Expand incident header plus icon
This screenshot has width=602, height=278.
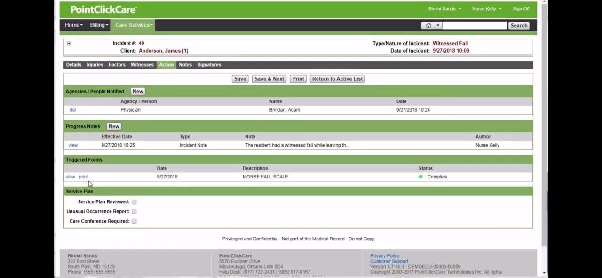pos(69,43)
